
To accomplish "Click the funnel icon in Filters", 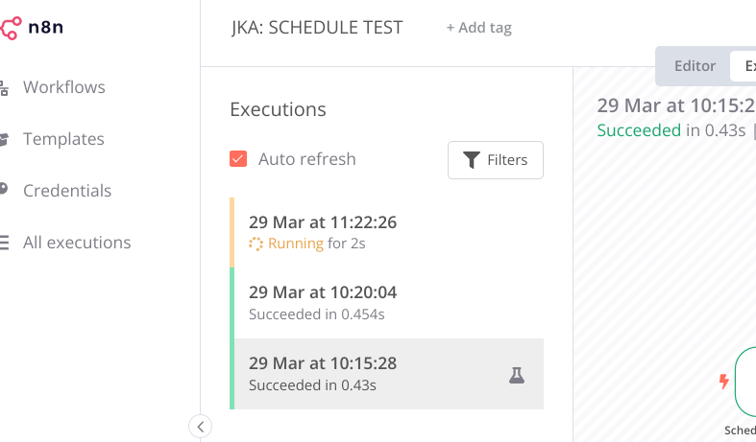I will coord(472,160).
